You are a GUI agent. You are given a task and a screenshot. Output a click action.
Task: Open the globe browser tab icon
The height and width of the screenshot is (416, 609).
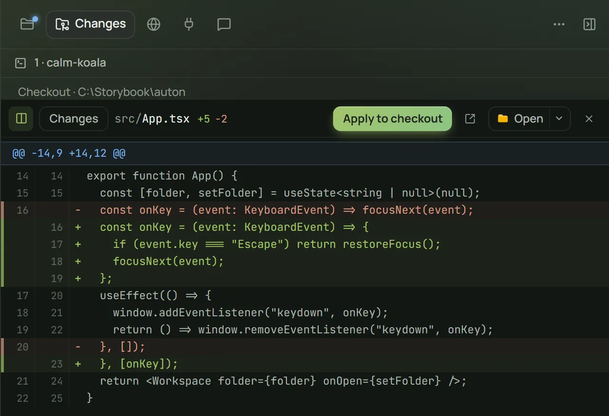[x=154, y=24]
